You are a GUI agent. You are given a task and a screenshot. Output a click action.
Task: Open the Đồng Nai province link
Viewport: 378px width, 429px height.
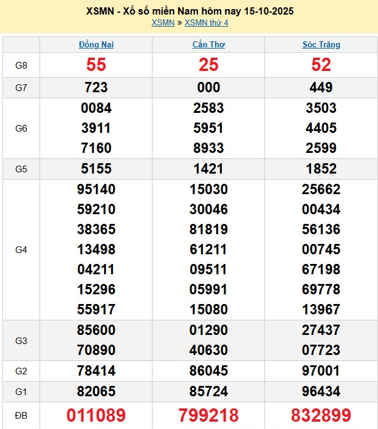pyautogui.click(x=96, y=44)
